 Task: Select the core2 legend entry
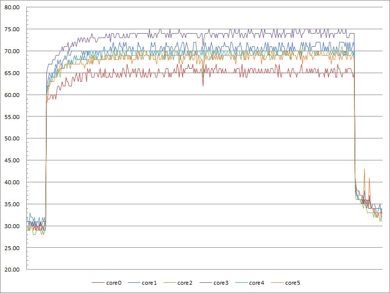point(178,283)
